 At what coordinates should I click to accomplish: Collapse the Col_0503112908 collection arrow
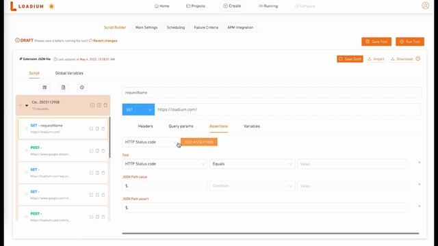pos(27,105)
